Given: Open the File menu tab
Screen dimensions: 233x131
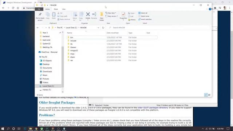Looking at the screenshot, I should [x=39, y=9].
